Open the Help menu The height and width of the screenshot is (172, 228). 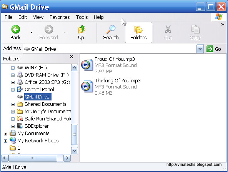point(98,17)
